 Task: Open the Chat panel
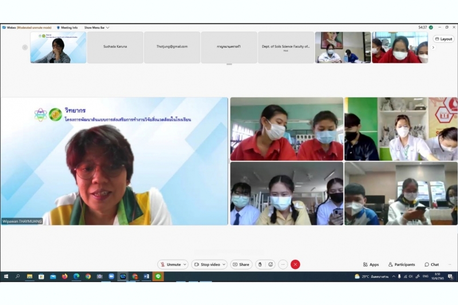[x=432, y=264]
